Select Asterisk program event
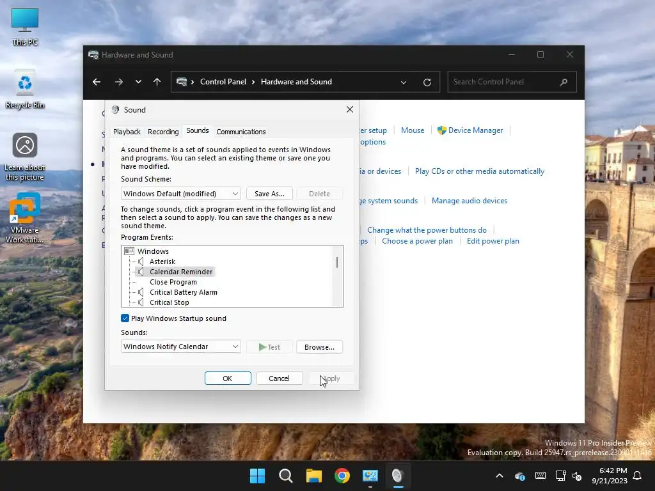The height and width of the screenshot is (491, 655). pyautogui.click(x=162, y=261)
